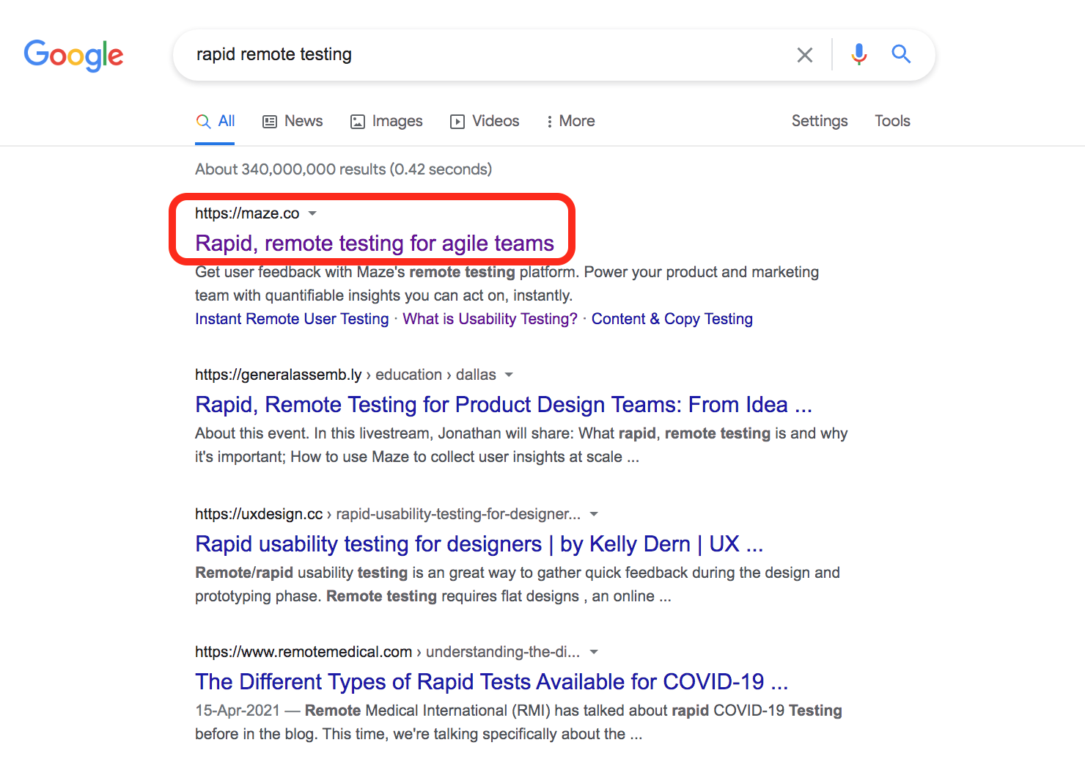Open the Instant Remote User Testing sitelink
Screen dimensions: 1085x770
coord(292,319)
